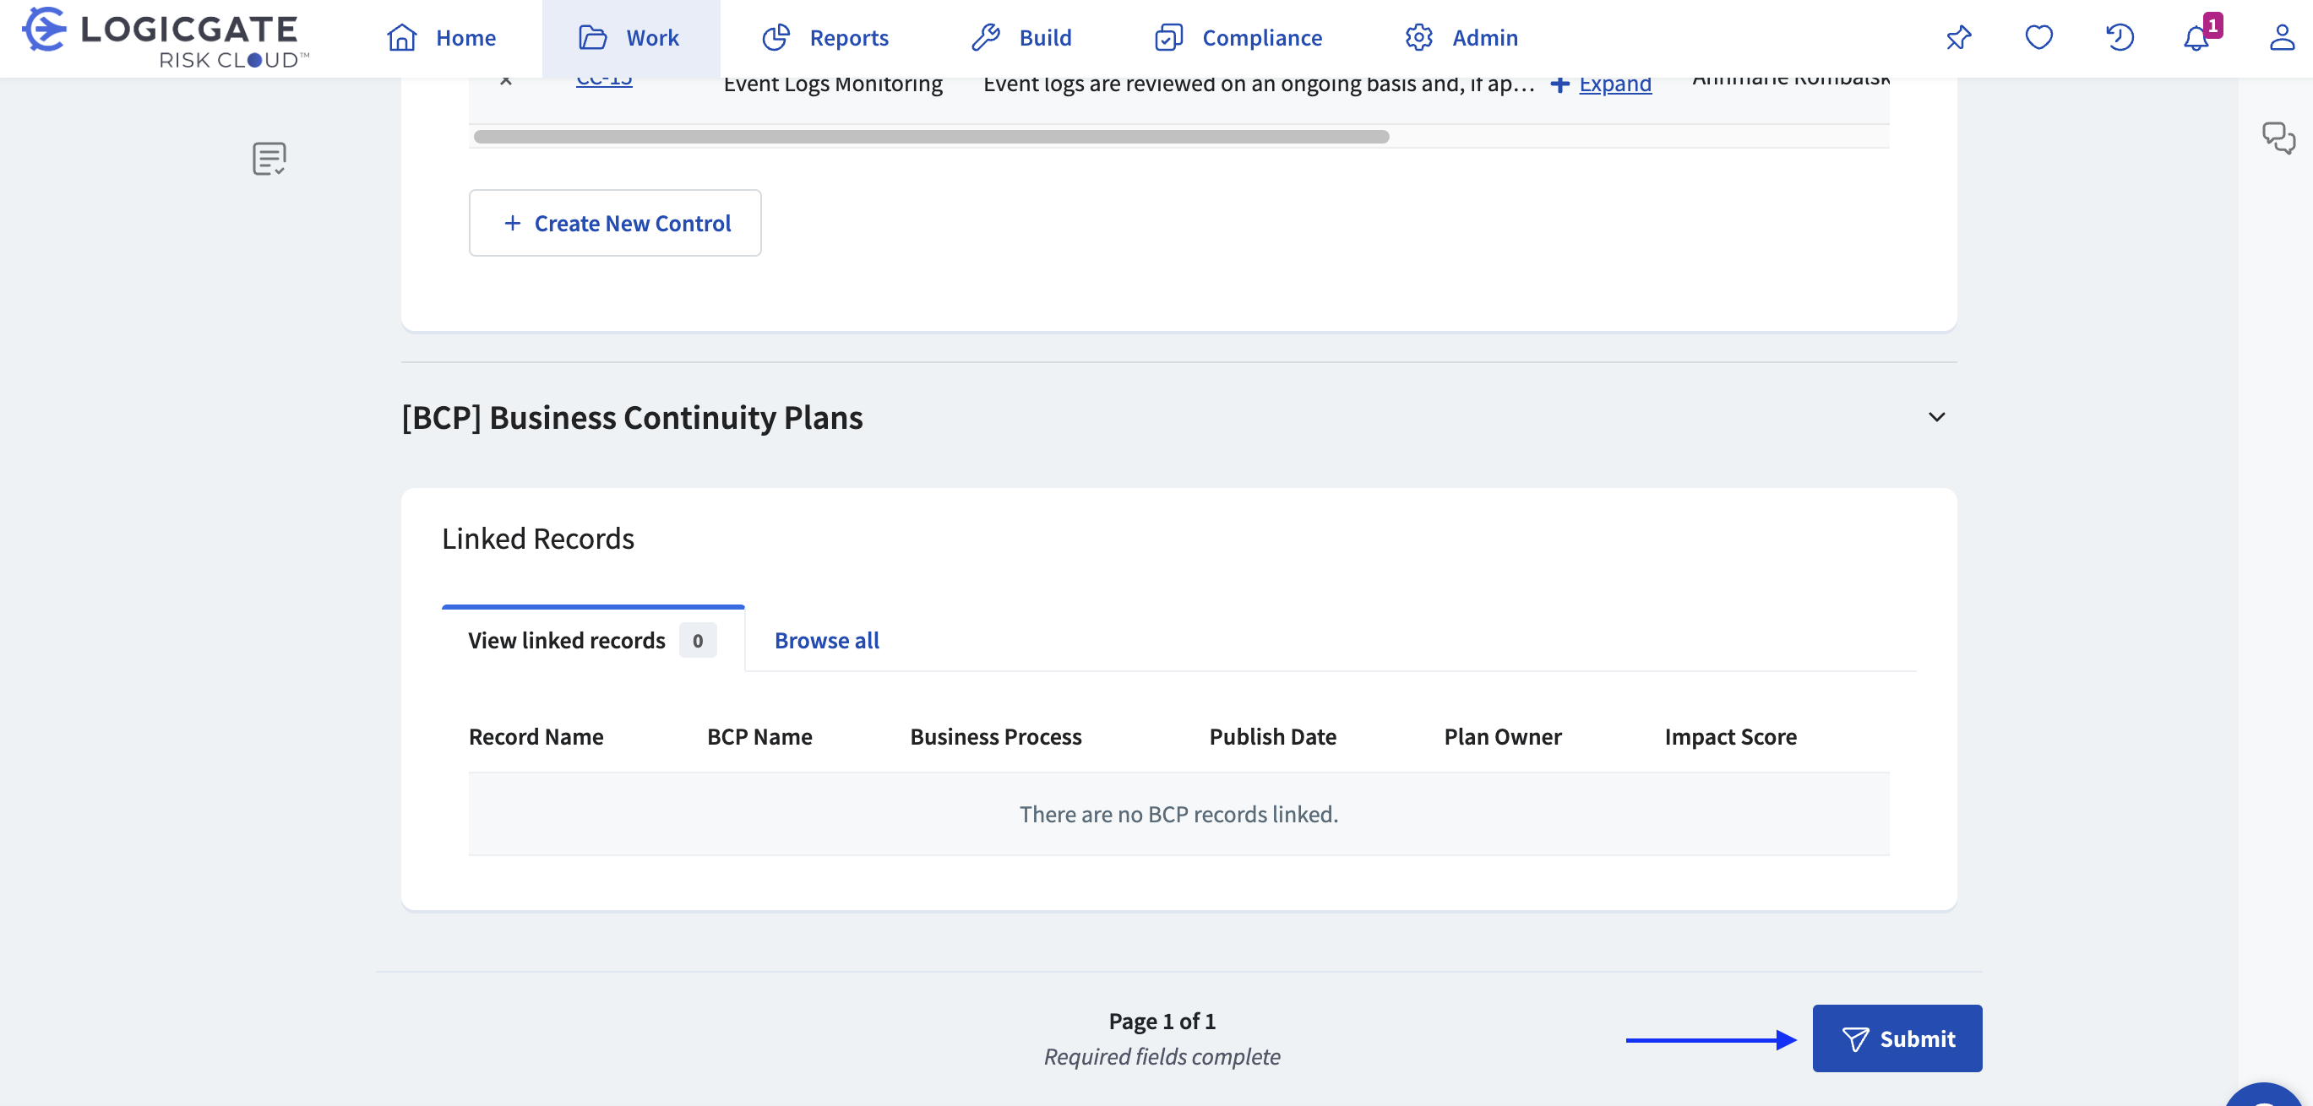Click the Record Name column header
The image size is (2313, 1106).
[x=536, y=736]
